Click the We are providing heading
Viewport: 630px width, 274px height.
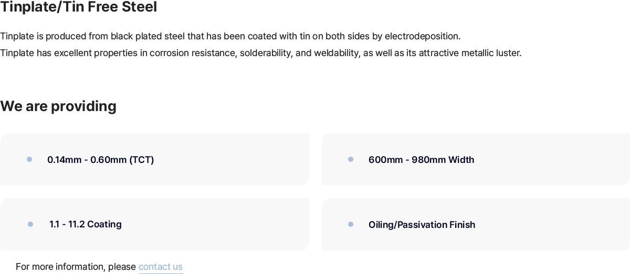58,106
